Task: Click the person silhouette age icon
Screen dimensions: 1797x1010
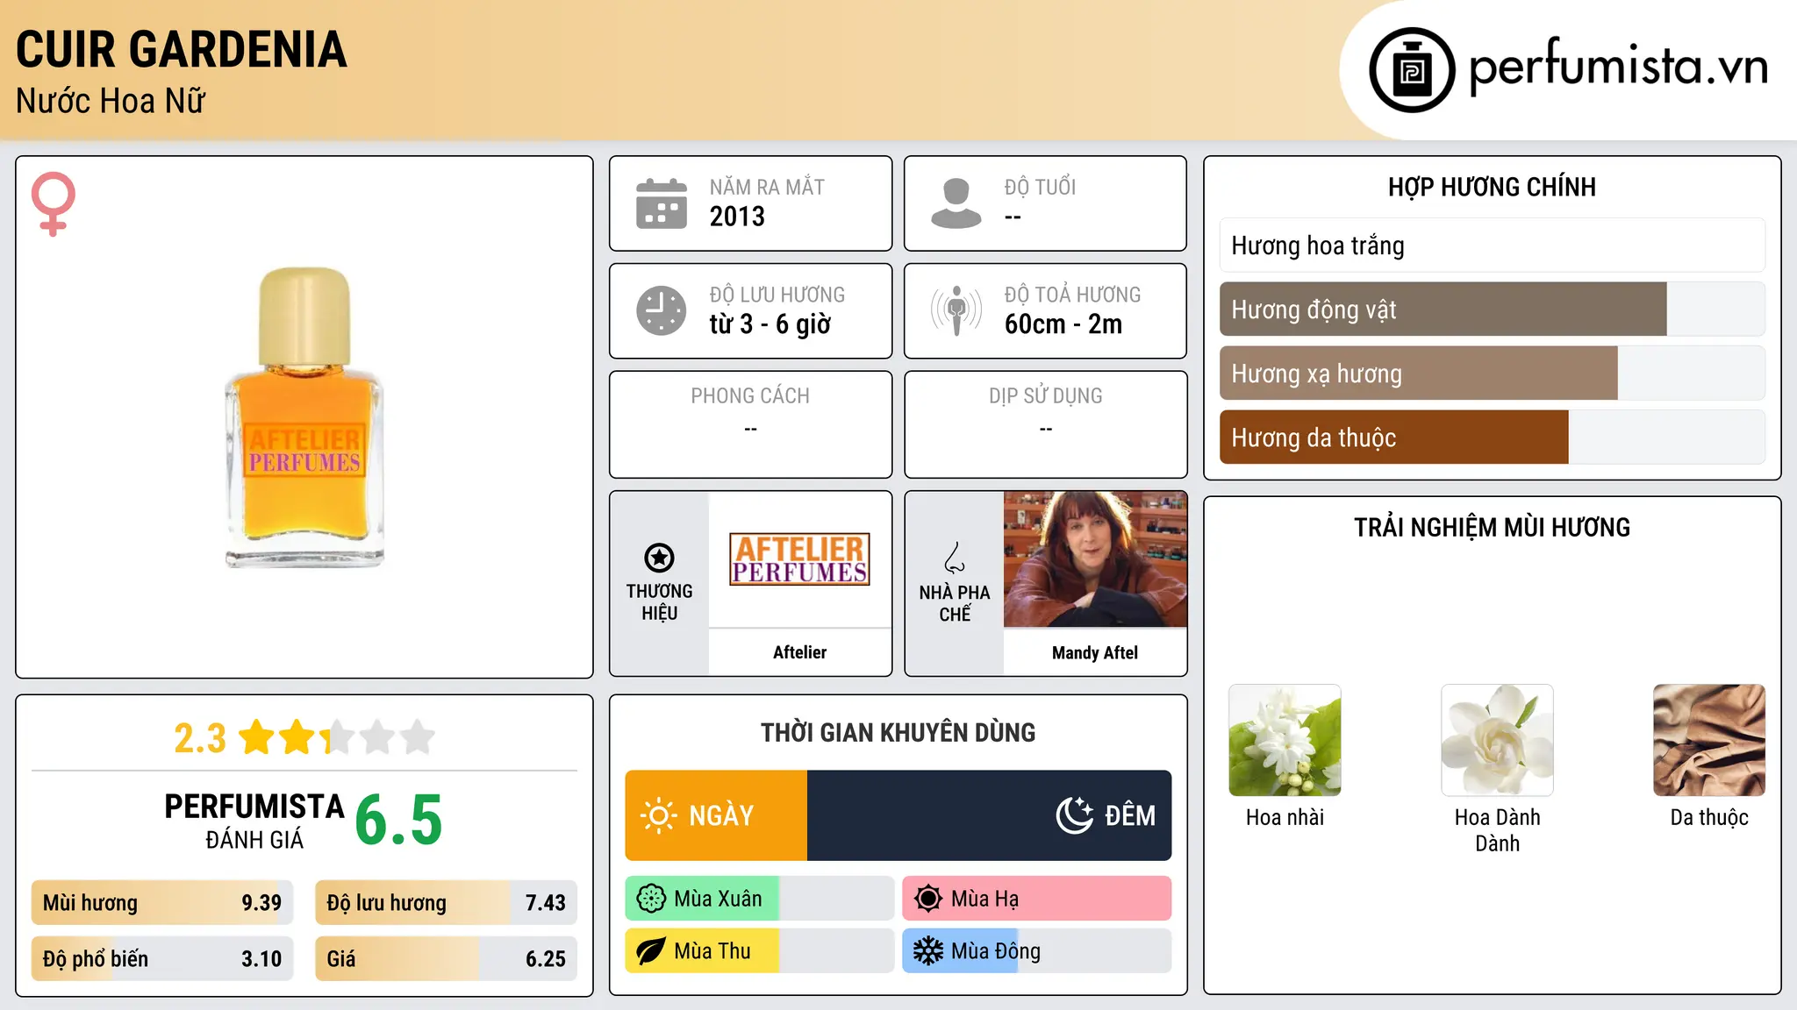Action: click(956, 203)
